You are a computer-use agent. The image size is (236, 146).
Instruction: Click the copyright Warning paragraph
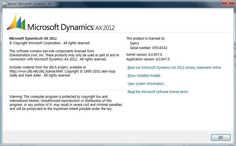coord(66,103)
